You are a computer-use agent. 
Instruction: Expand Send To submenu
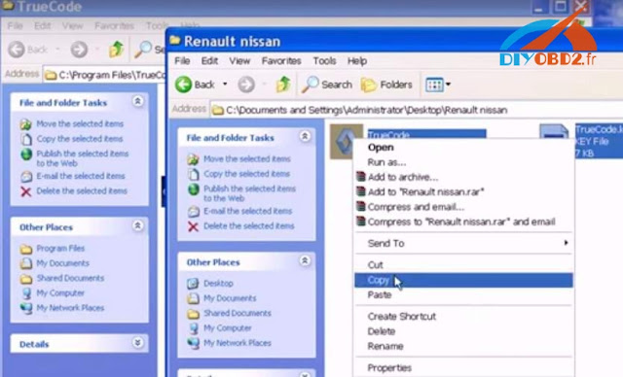click(463, 243)
